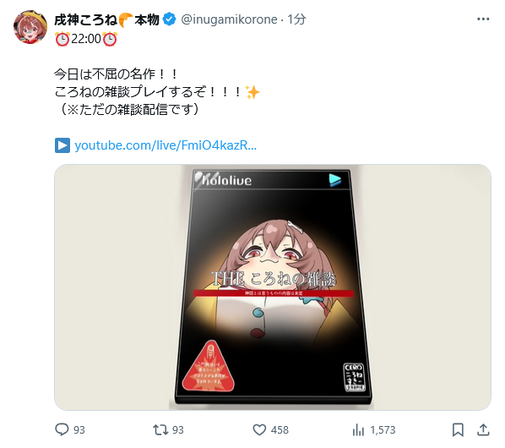Image resolution: width=505 pixels, height=448 pixels.
Task: Click the blue play button before YouTube link
Action: [x=62, y=145]
